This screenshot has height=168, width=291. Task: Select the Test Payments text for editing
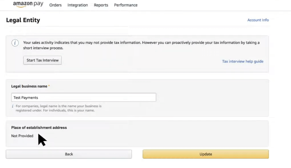26,97
